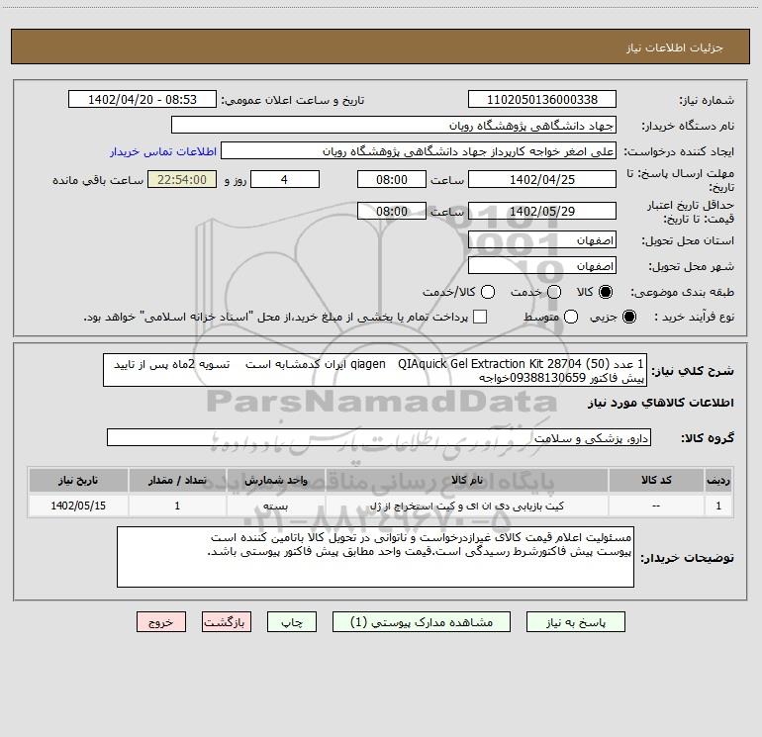The height and width of the screenshot is (737, 762).
Task: Click item name کیت بازیابی دی ان ای cell
Action: [x=467, y=506]
